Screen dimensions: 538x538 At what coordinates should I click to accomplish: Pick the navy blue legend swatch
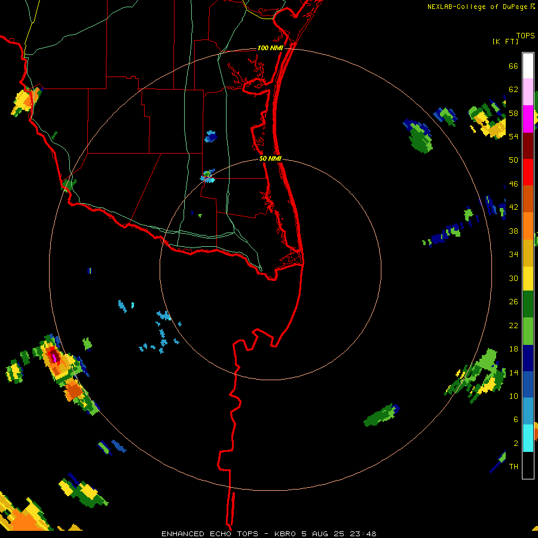click(528, 358)
